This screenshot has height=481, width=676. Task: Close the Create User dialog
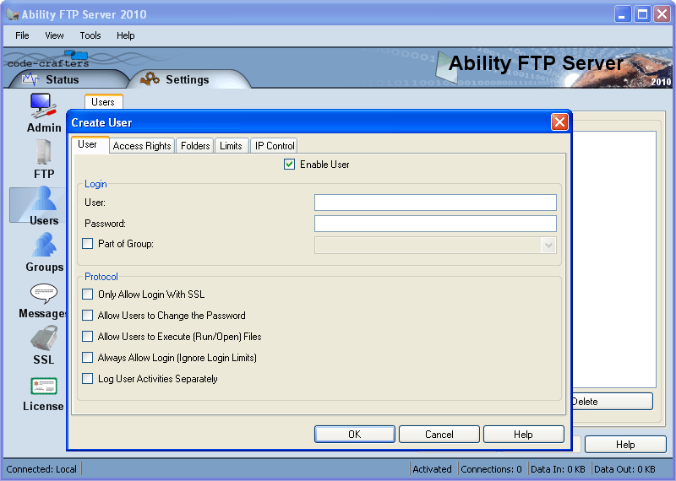click(x=559, y=122)
